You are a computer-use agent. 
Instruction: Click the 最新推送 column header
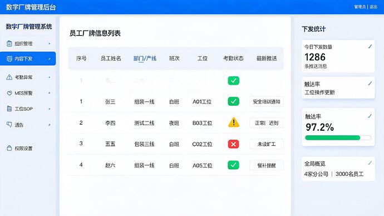click(267, 58)
